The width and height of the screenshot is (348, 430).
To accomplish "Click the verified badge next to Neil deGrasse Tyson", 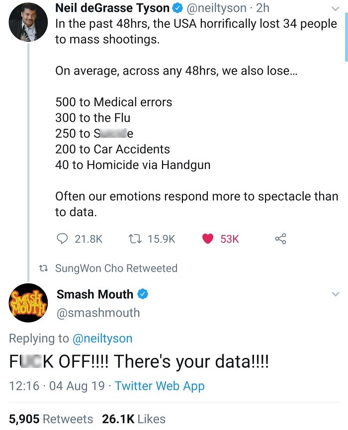I will click(175, 8).
